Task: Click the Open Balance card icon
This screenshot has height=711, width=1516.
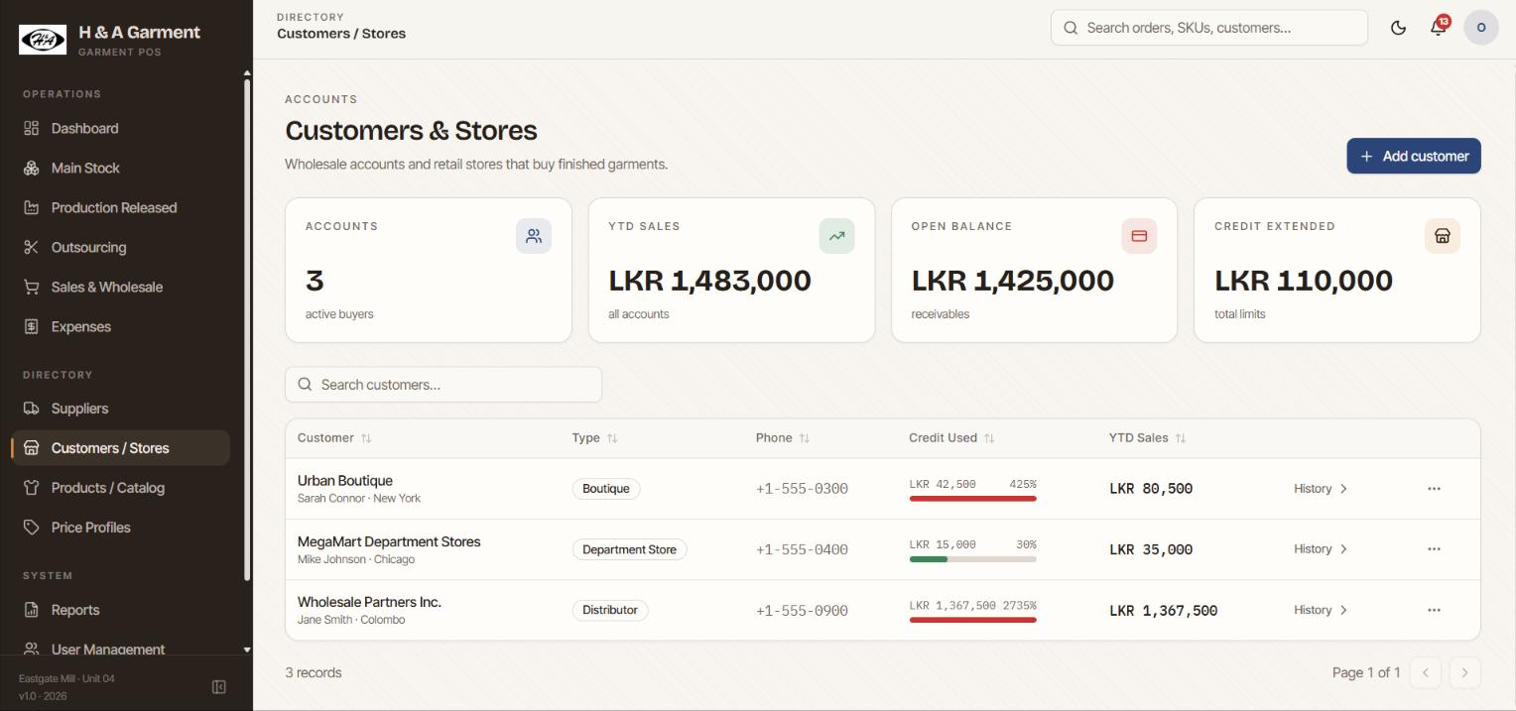Action: 1139,236
